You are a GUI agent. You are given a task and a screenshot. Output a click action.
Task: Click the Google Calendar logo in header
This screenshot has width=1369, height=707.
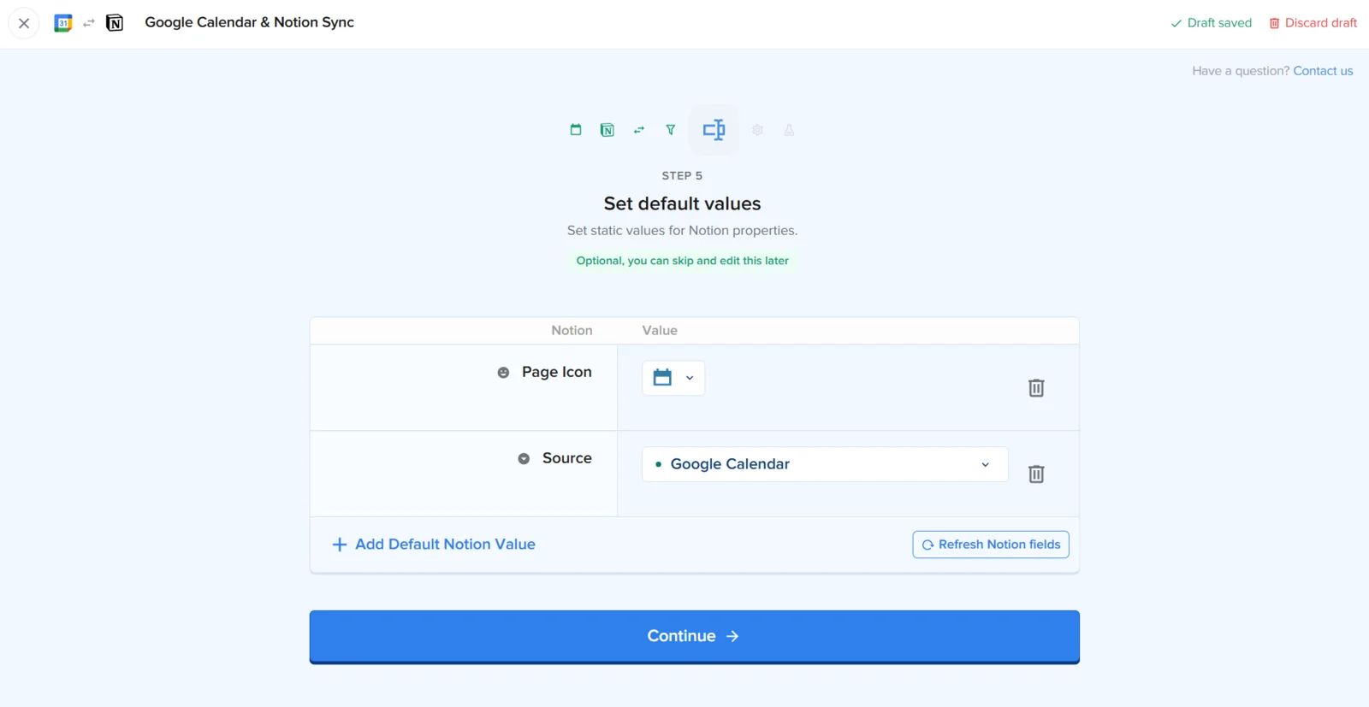point(62,23)
